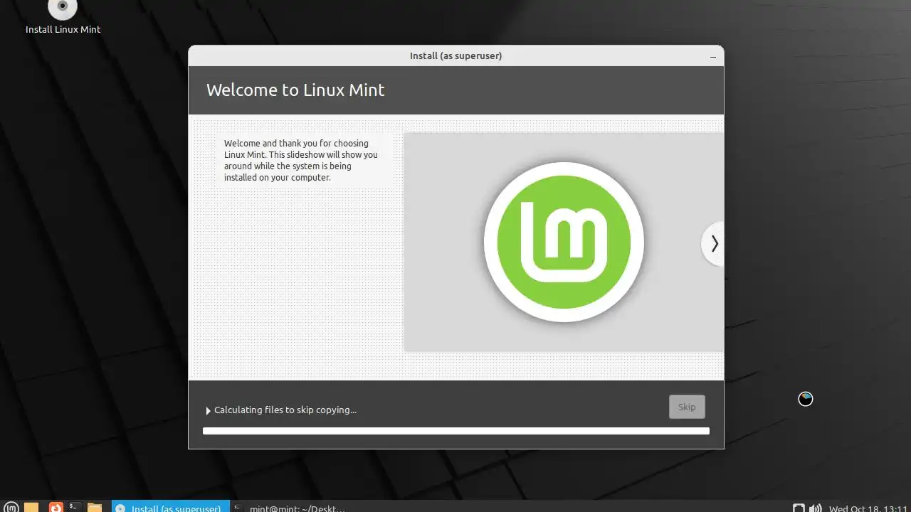This screenshot has width=911, height=512.
Task: Click the 'Welcome and thank you' paragraph
Action: point(301,160)
